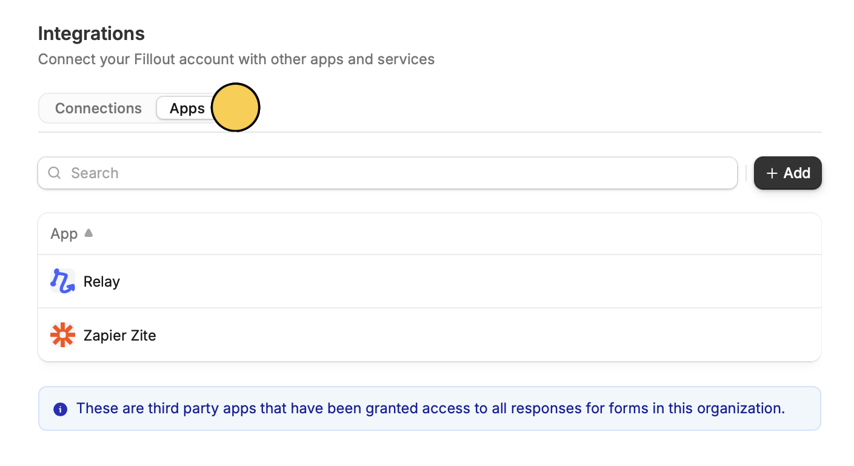The height and width of the screenshot is (466, 854).
Task: Click the Search input field
Action: click(242, 173)
